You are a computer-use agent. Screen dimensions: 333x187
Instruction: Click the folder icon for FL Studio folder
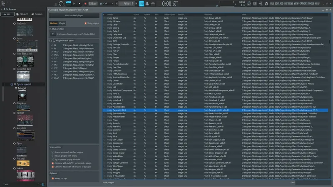(53, 34)
